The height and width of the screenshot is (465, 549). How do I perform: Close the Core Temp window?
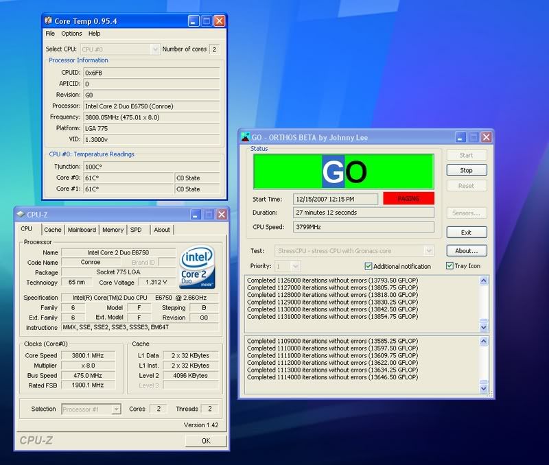click(x=219, y=21)
